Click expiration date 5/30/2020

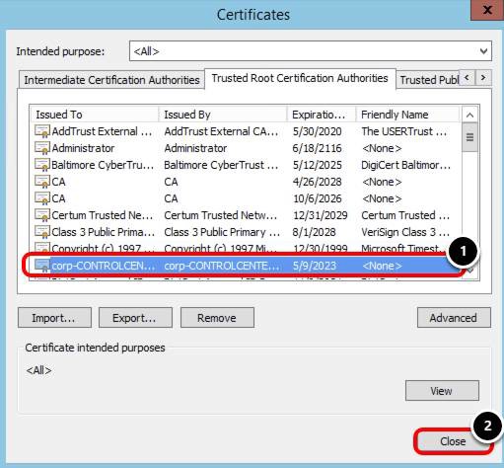pos(318,131)
